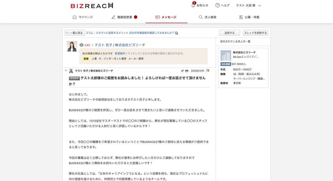The width and height of the screenshot is (333, 181).
Task: Click the document icon beside 公募・特集
Action: coord(241,17)
